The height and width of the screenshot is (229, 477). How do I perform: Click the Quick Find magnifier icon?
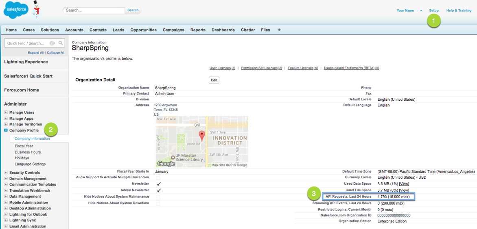point(61,43)
